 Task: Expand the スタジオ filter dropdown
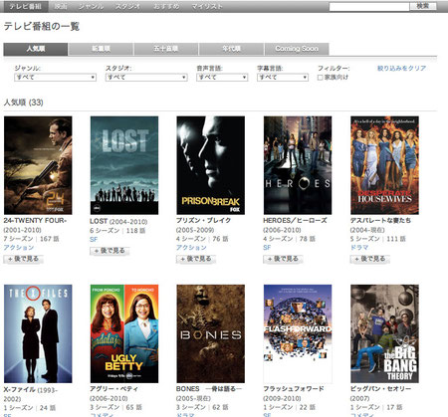click(x=146, y=78)
